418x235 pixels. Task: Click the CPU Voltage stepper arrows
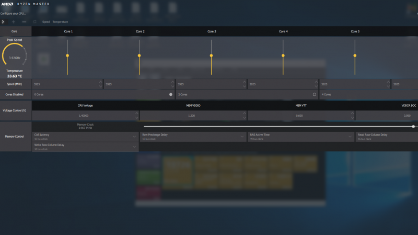pyautogui.click(x=137, y=115)
